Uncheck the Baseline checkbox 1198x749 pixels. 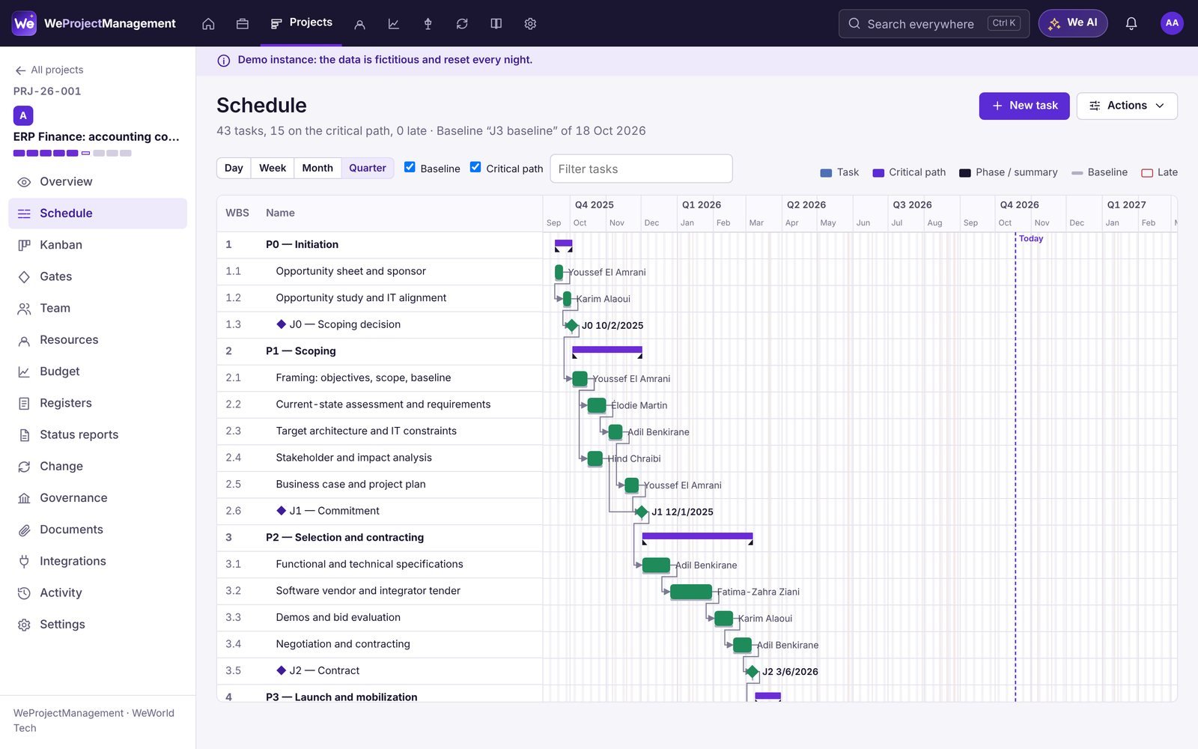[410, 167]
